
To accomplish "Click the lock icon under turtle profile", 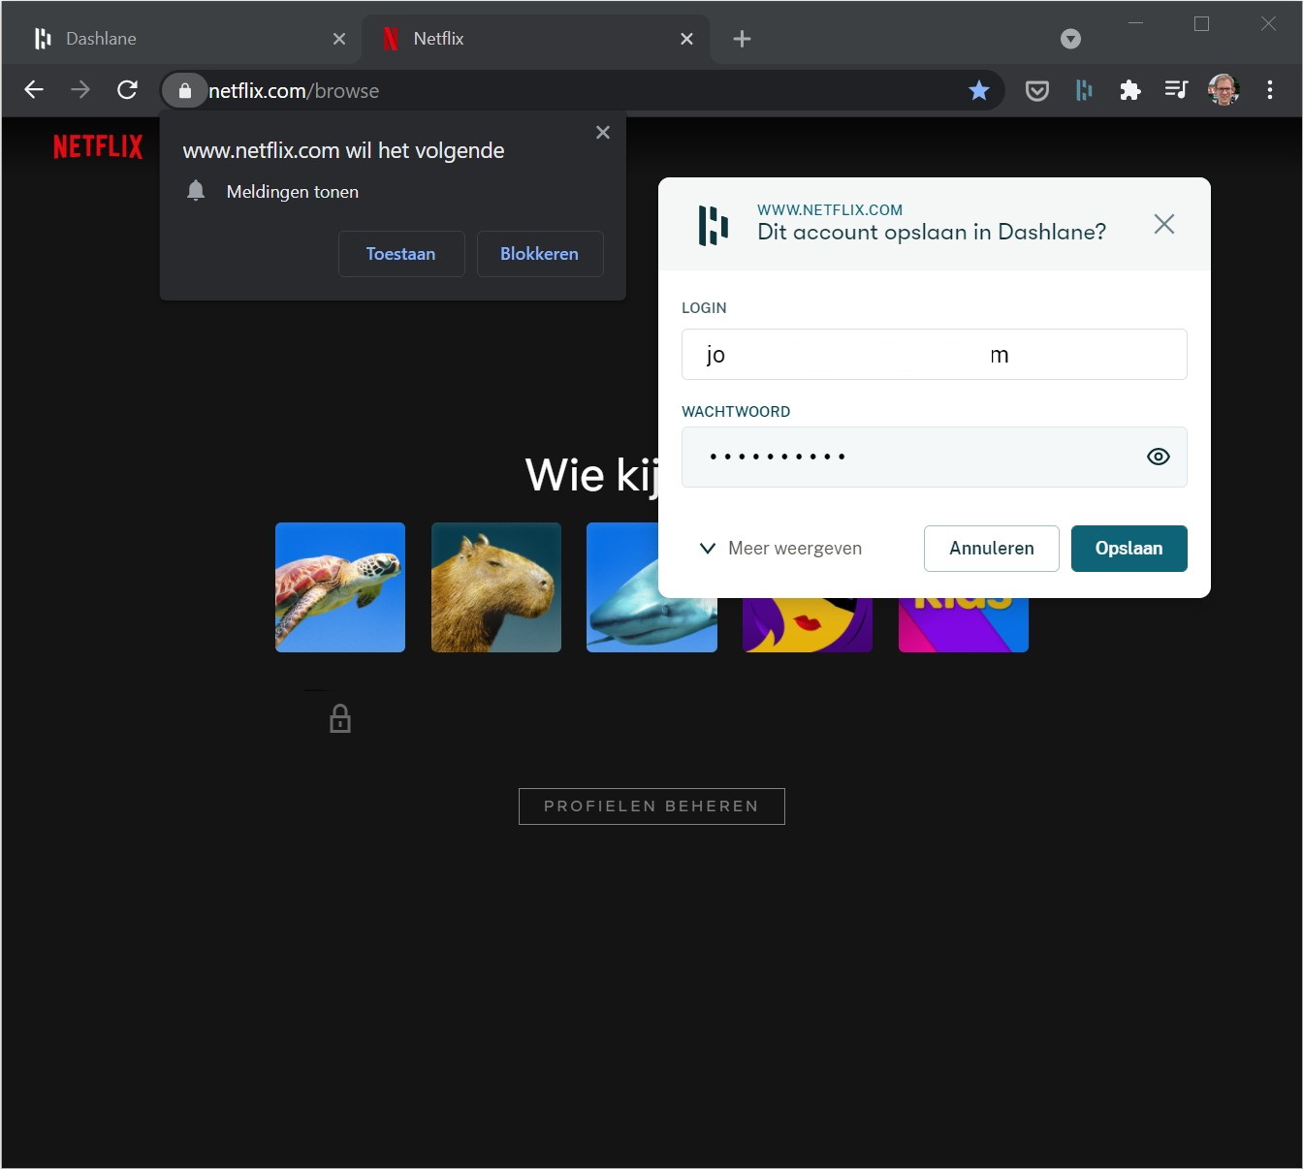I will point(340,718).
